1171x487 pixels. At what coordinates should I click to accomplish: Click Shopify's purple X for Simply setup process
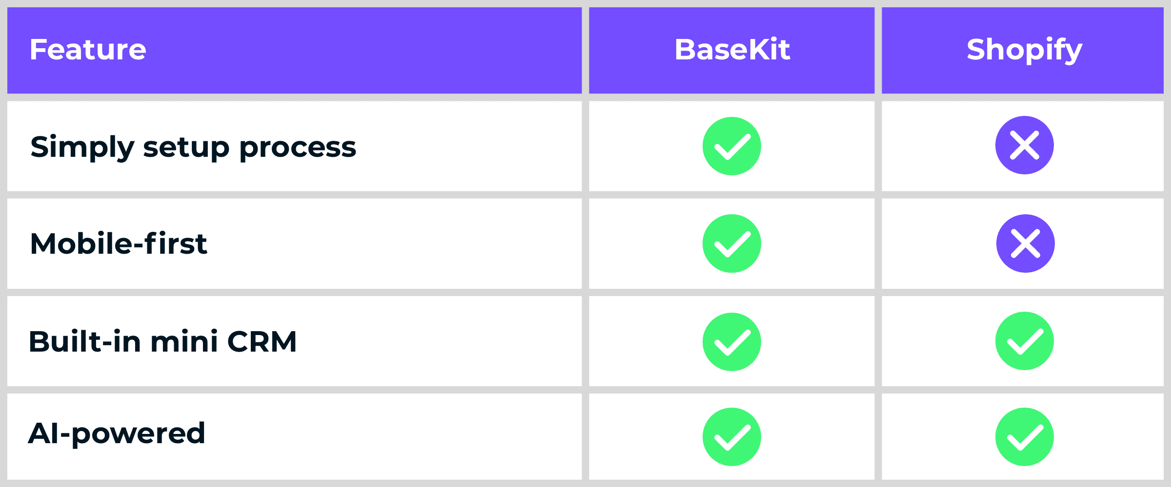pos(1024,145)
